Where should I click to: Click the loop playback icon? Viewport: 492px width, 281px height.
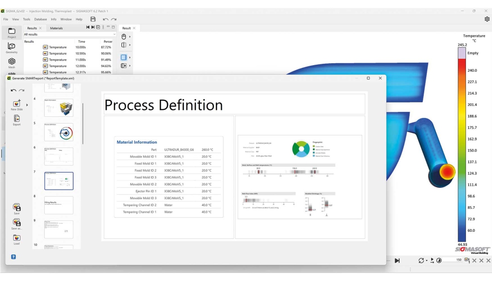tap(421, 260)
